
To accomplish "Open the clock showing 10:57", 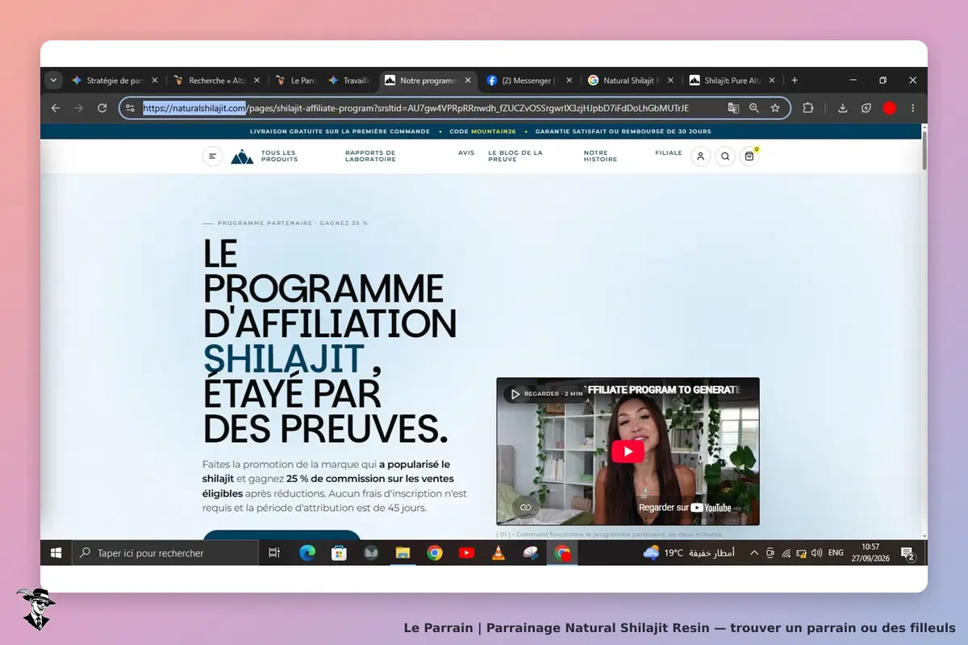I will point(870,553).
